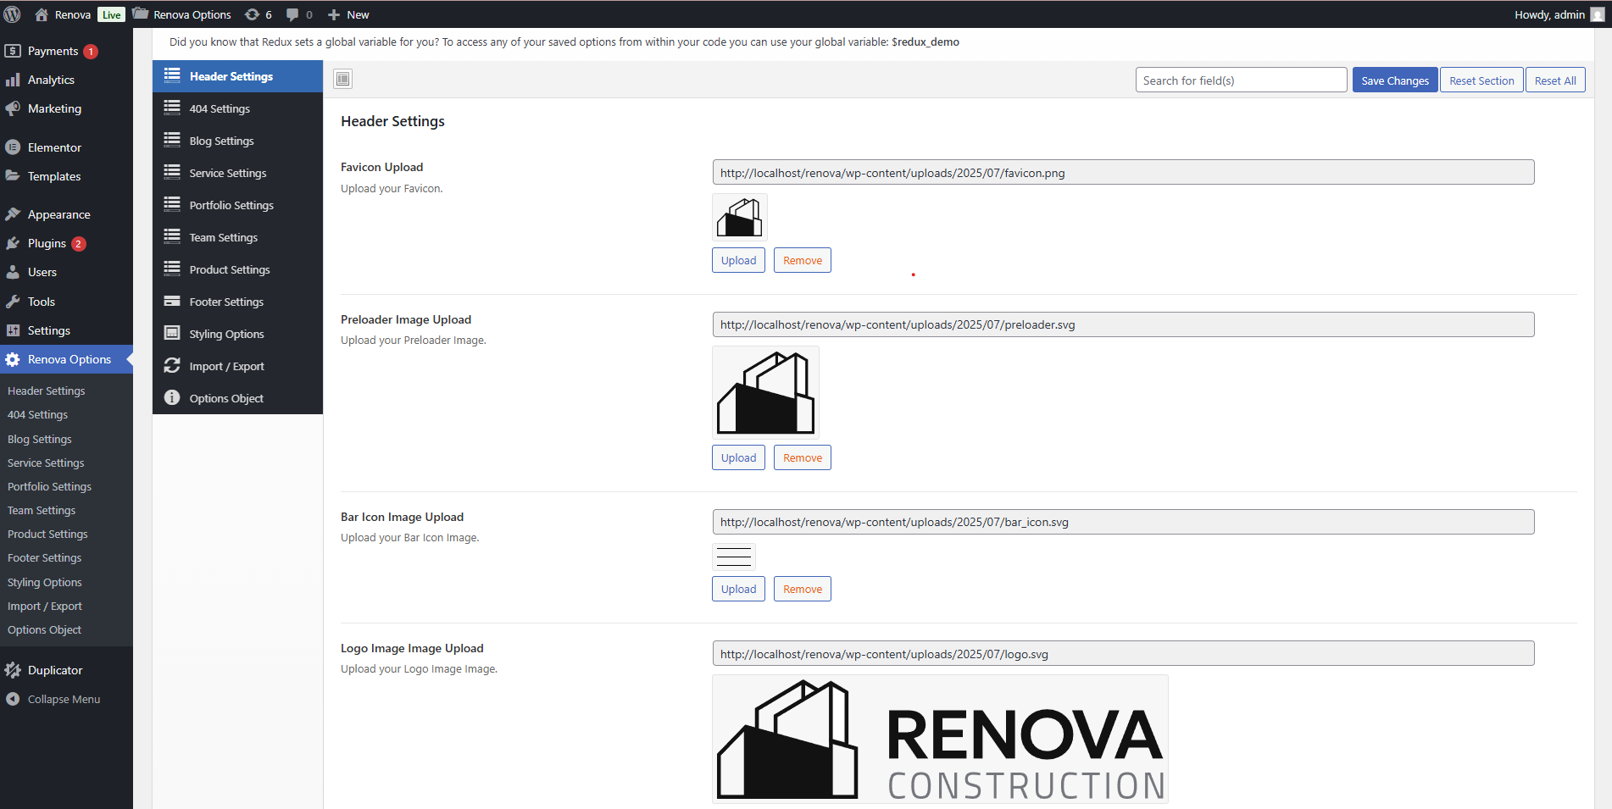Open Duplicator in the sidebar
The image size is (1612, 809).
point(55,670)
